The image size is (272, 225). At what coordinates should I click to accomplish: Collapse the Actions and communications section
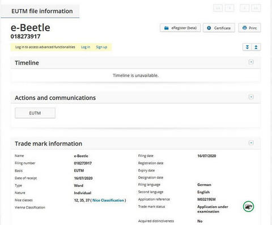point(251,97)
